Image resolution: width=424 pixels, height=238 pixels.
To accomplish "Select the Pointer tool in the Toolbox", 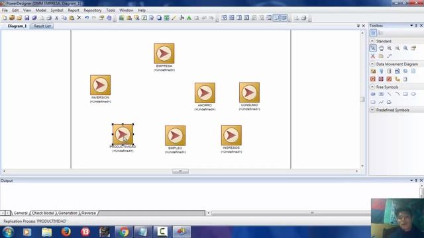I will pos(373,48).
